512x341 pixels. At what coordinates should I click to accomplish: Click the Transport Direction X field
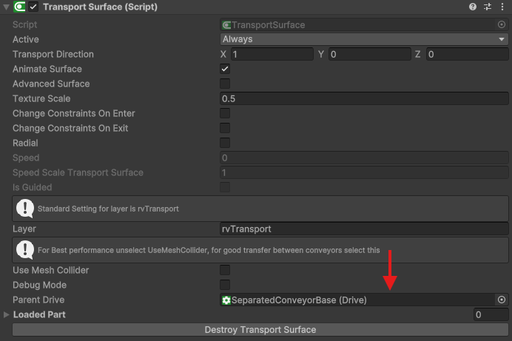click(x=272, y=54)
